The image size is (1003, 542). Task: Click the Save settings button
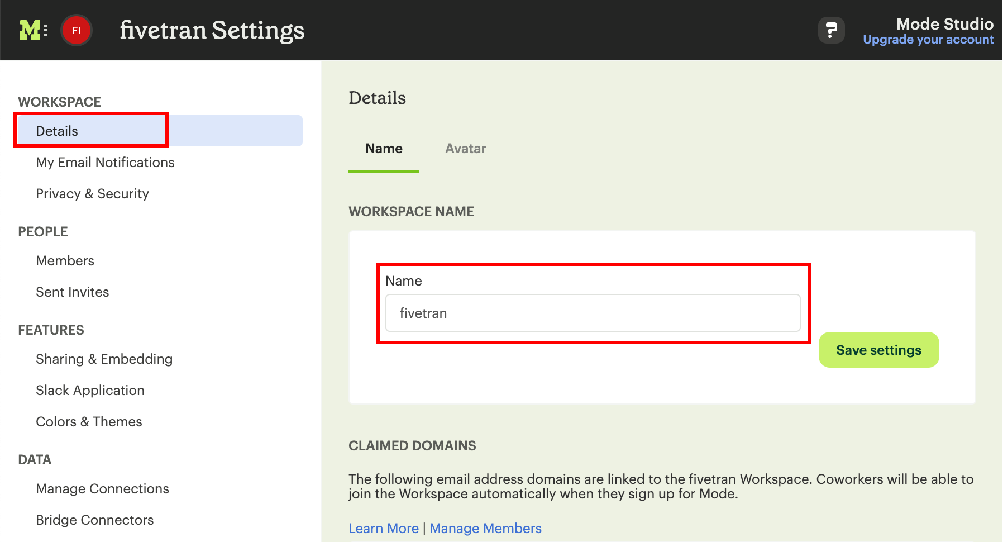(x=878, y=350)
